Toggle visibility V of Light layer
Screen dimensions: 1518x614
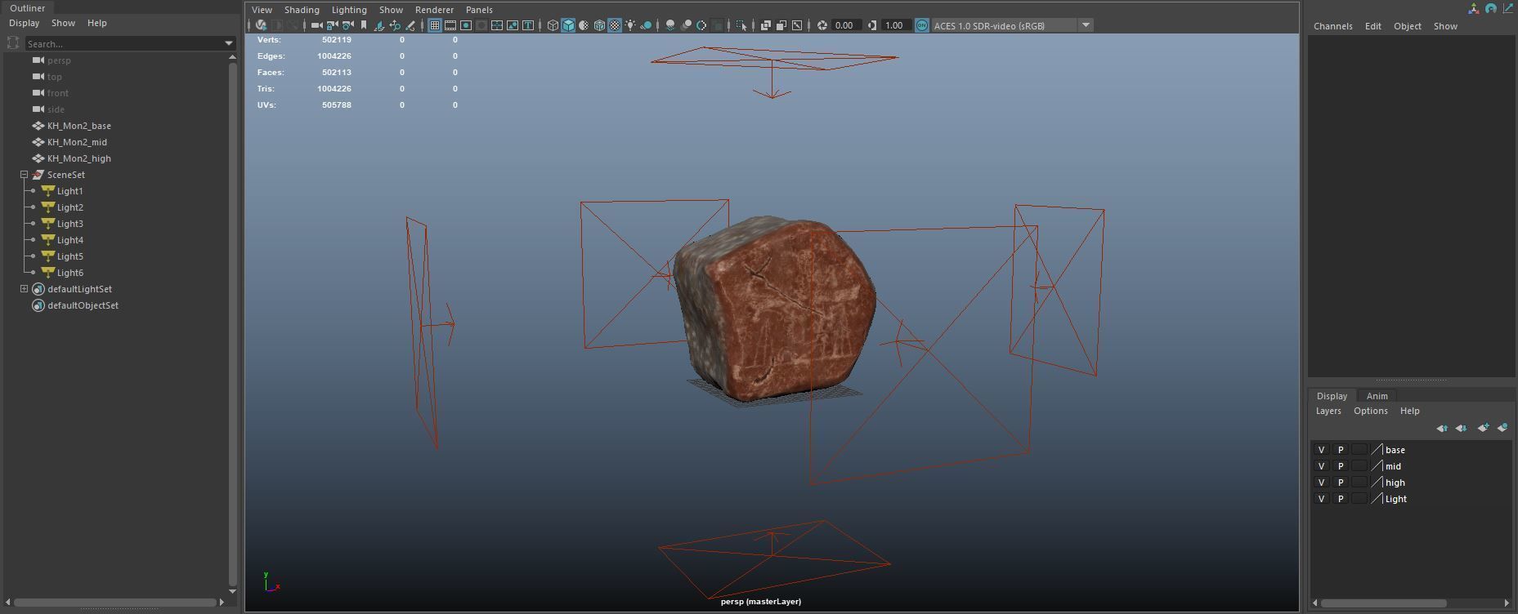pos(1321,499)
